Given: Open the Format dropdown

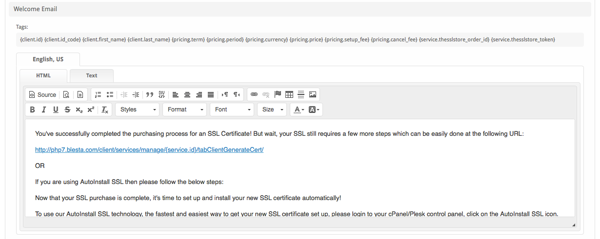Looking at the screenshot, I should 184,110.
